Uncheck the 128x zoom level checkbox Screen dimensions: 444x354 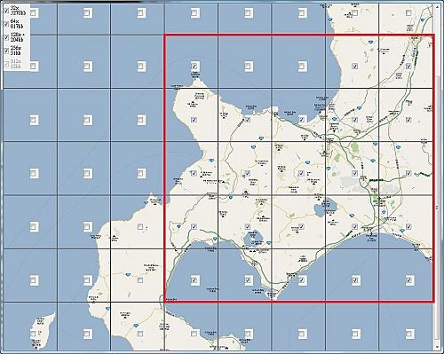pyautogui.click(x=6, y=37)
